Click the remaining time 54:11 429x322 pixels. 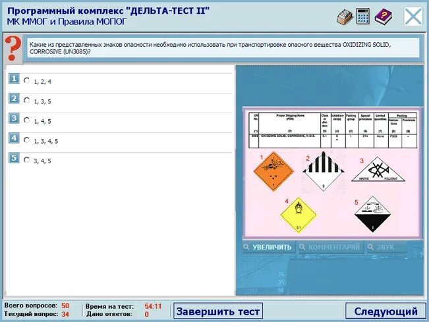[x=153, y=306]
